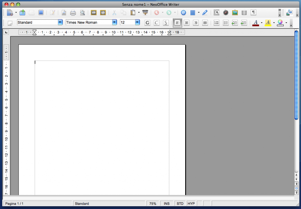The image size is (301, 209).
Task: Click the HYP hyperlink mode field
Action: point(191,203)
